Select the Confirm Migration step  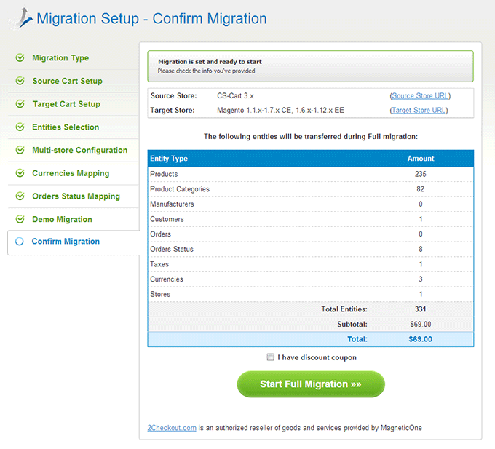66,242
